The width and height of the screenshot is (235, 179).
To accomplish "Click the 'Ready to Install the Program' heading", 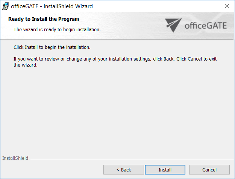I will coord(44,19).
